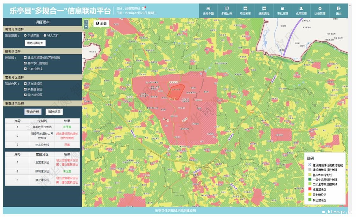Image resolution: width=356 pixels, height=217 pixels.
Task: Open the 成果管理 results management icon
Action: 301,9
